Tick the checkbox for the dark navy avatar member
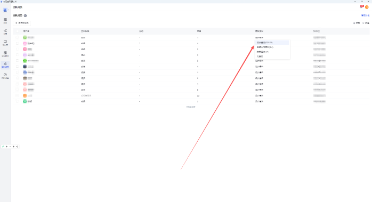This screenshot has height=202, width=372. click(x=17, y=67)
